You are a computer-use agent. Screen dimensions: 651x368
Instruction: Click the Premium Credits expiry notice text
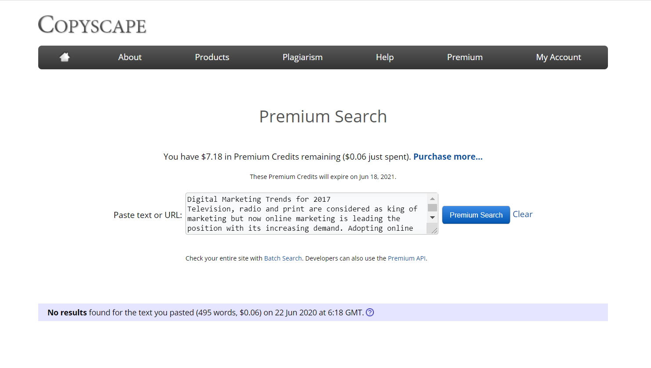point(323,177)
